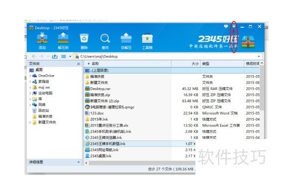Open the main menu triangle in title bar
Screen dimensions: 293x195
[234, 26]
